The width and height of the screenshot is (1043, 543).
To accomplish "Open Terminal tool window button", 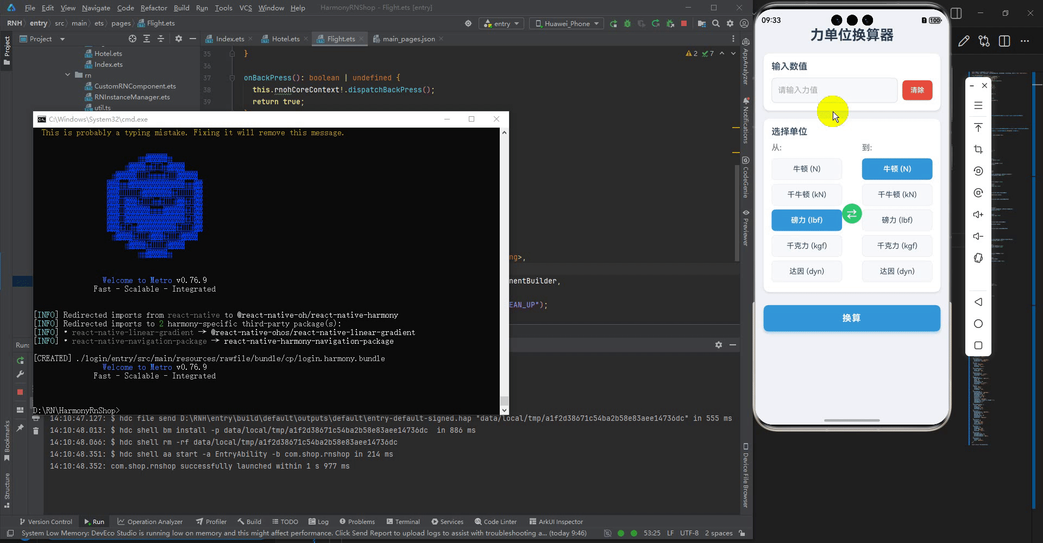I will [x=403, y=522].
